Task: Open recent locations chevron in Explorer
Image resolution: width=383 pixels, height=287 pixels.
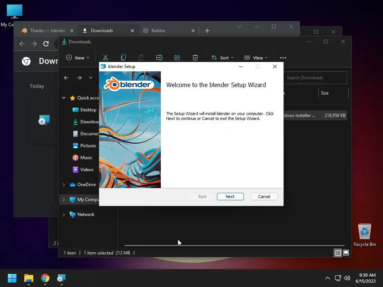Action: coord(91,78)
